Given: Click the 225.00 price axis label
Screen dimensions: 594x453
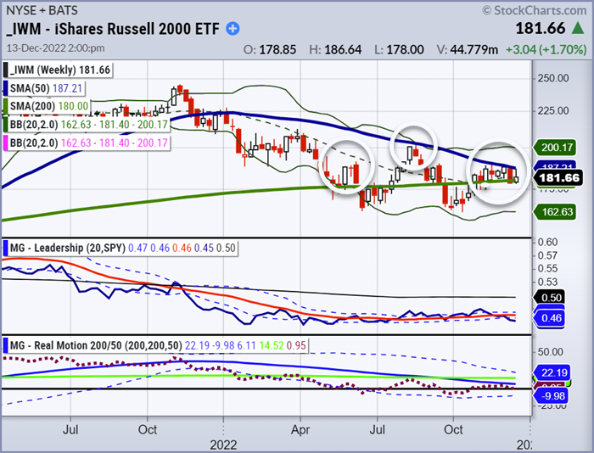Looking at the screenshot, I should click(x=553, y=111).
